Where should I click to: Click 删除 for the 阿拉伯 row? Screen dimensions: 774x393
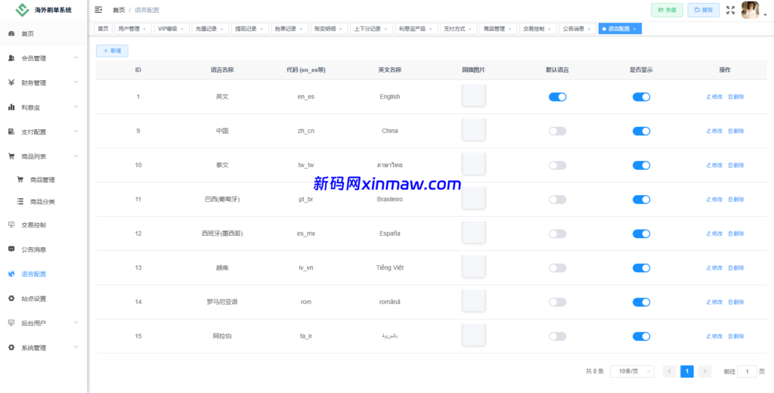coord(736,336)
